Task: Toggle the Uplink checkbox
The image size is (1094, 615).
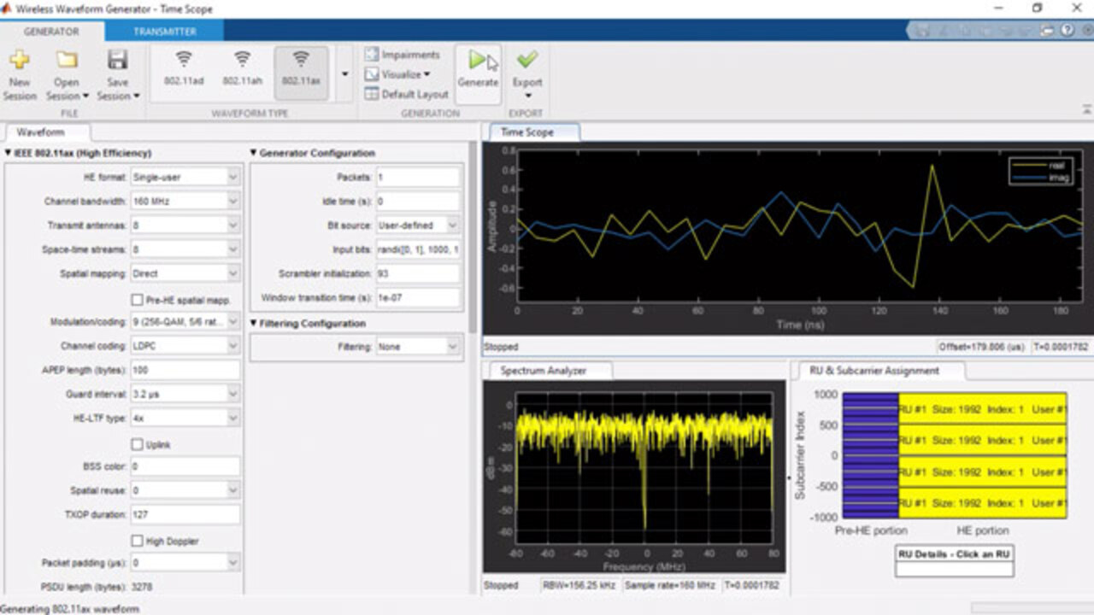Action: [x=137, y=444]
